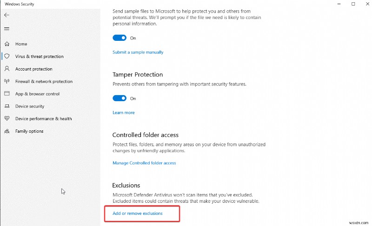Disable the Tamper Protection toggle
This screenshot has width=372, height=226.
tap(120, 98)
